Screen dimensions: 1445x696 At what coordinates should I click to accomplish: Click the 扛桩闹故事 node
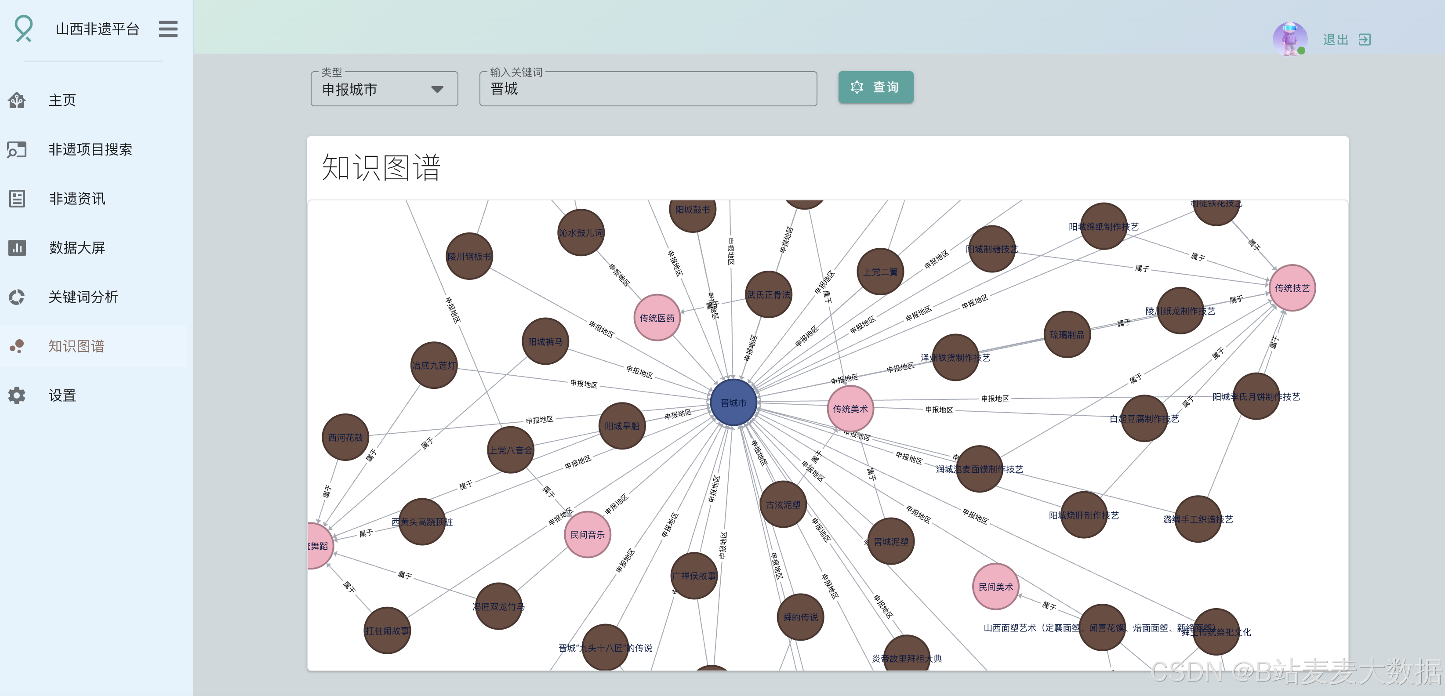[x=387, y=631]
